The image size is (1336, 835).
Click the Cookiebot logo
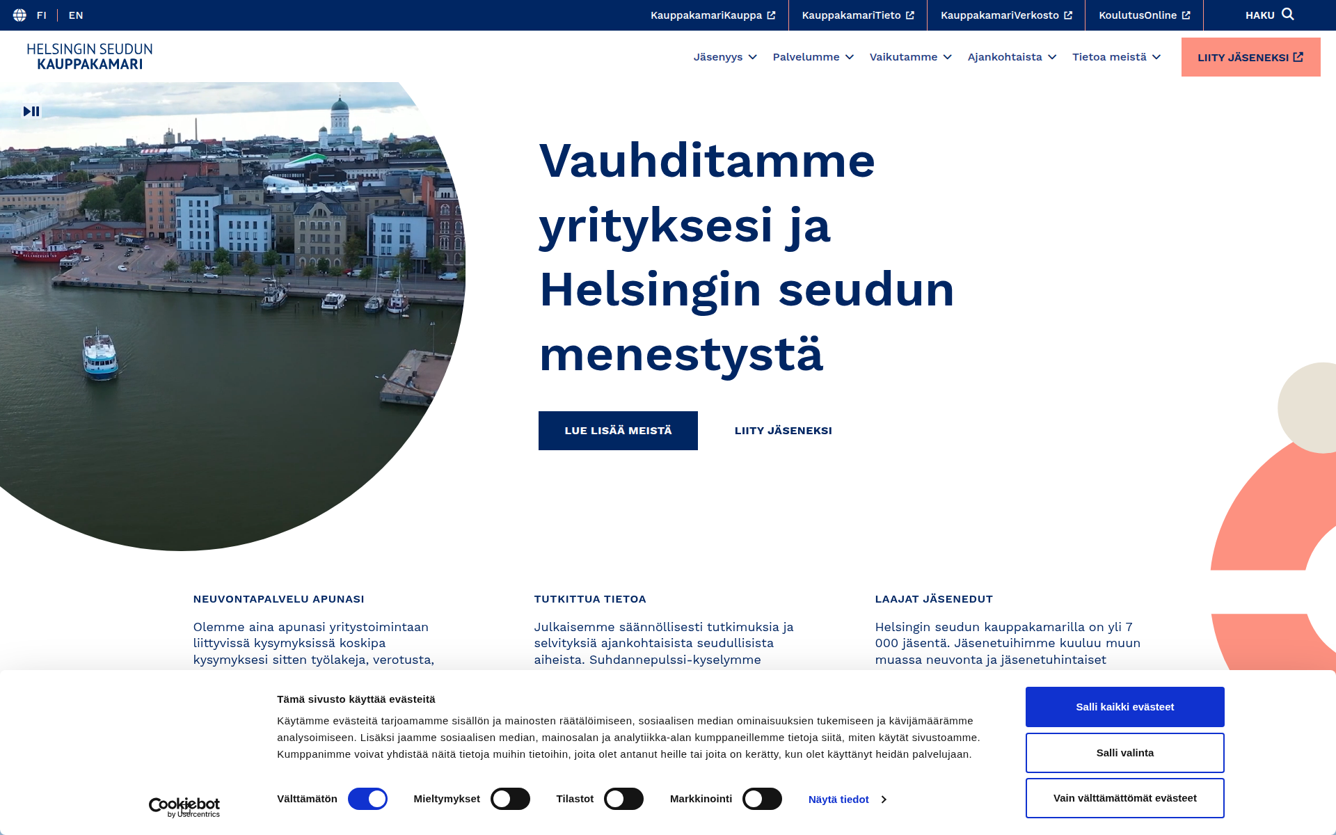(184, 807)
